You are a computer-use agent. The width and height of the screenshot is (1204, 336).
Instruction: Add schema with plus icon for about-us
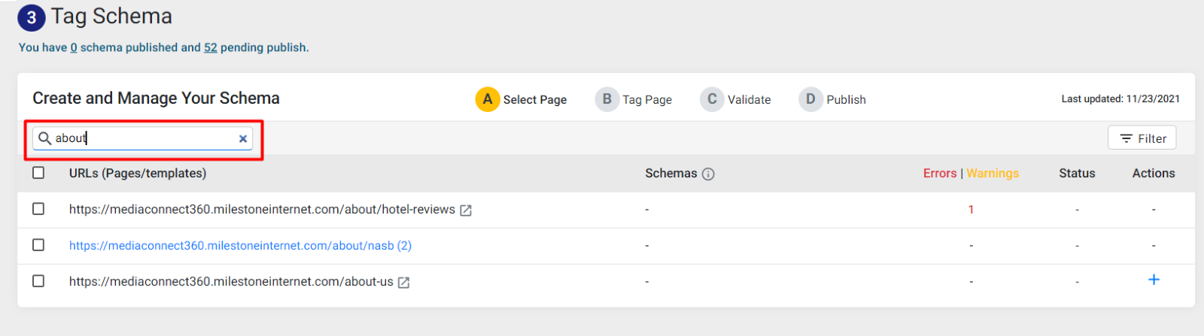[x=1154, y=280]
